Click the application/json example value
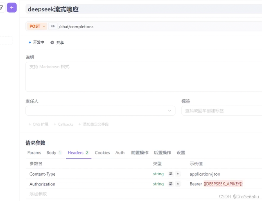Viewport: 262px width, 201px height. 205,174
